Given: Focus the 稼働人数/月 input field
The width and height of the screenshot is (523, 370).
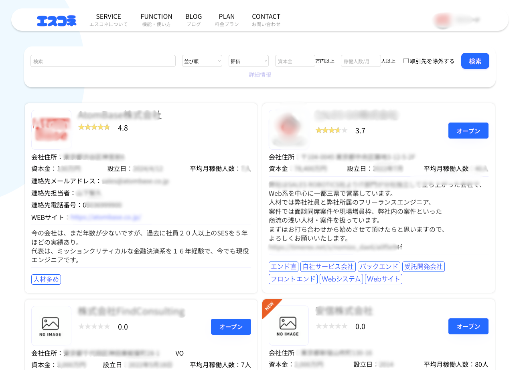Looking at the screenshot, I should point(361,61).
